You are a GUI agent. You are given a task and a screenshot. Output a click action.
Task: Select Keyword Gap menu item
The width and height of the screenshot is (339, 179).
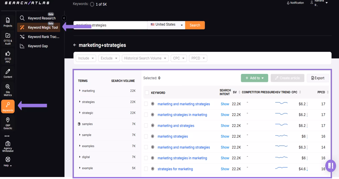pos(38,46)
